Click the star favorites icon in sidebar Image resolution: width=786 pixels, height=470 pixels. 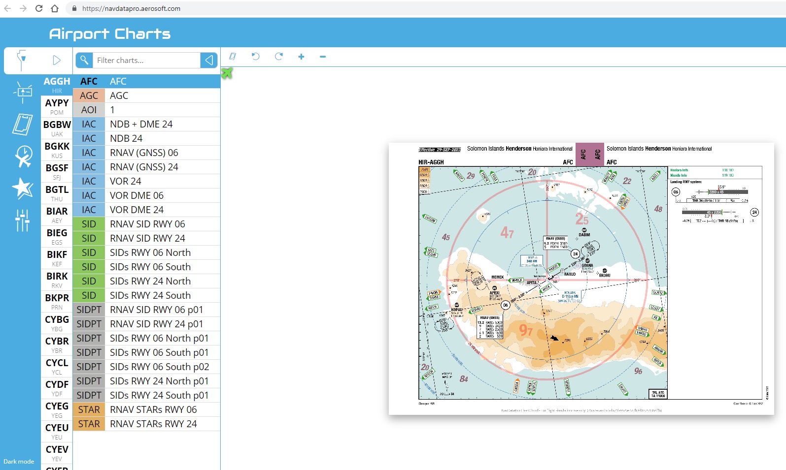[x=23, y=188]
